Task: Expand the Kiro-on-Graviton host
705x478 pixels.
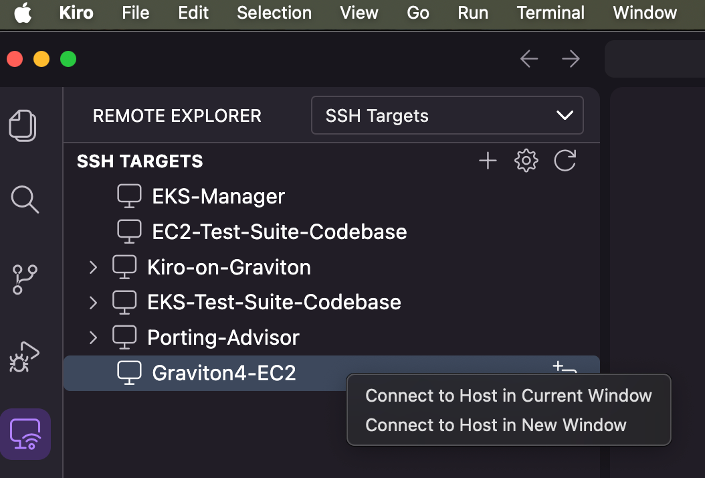Action: [x=93, y=267]
